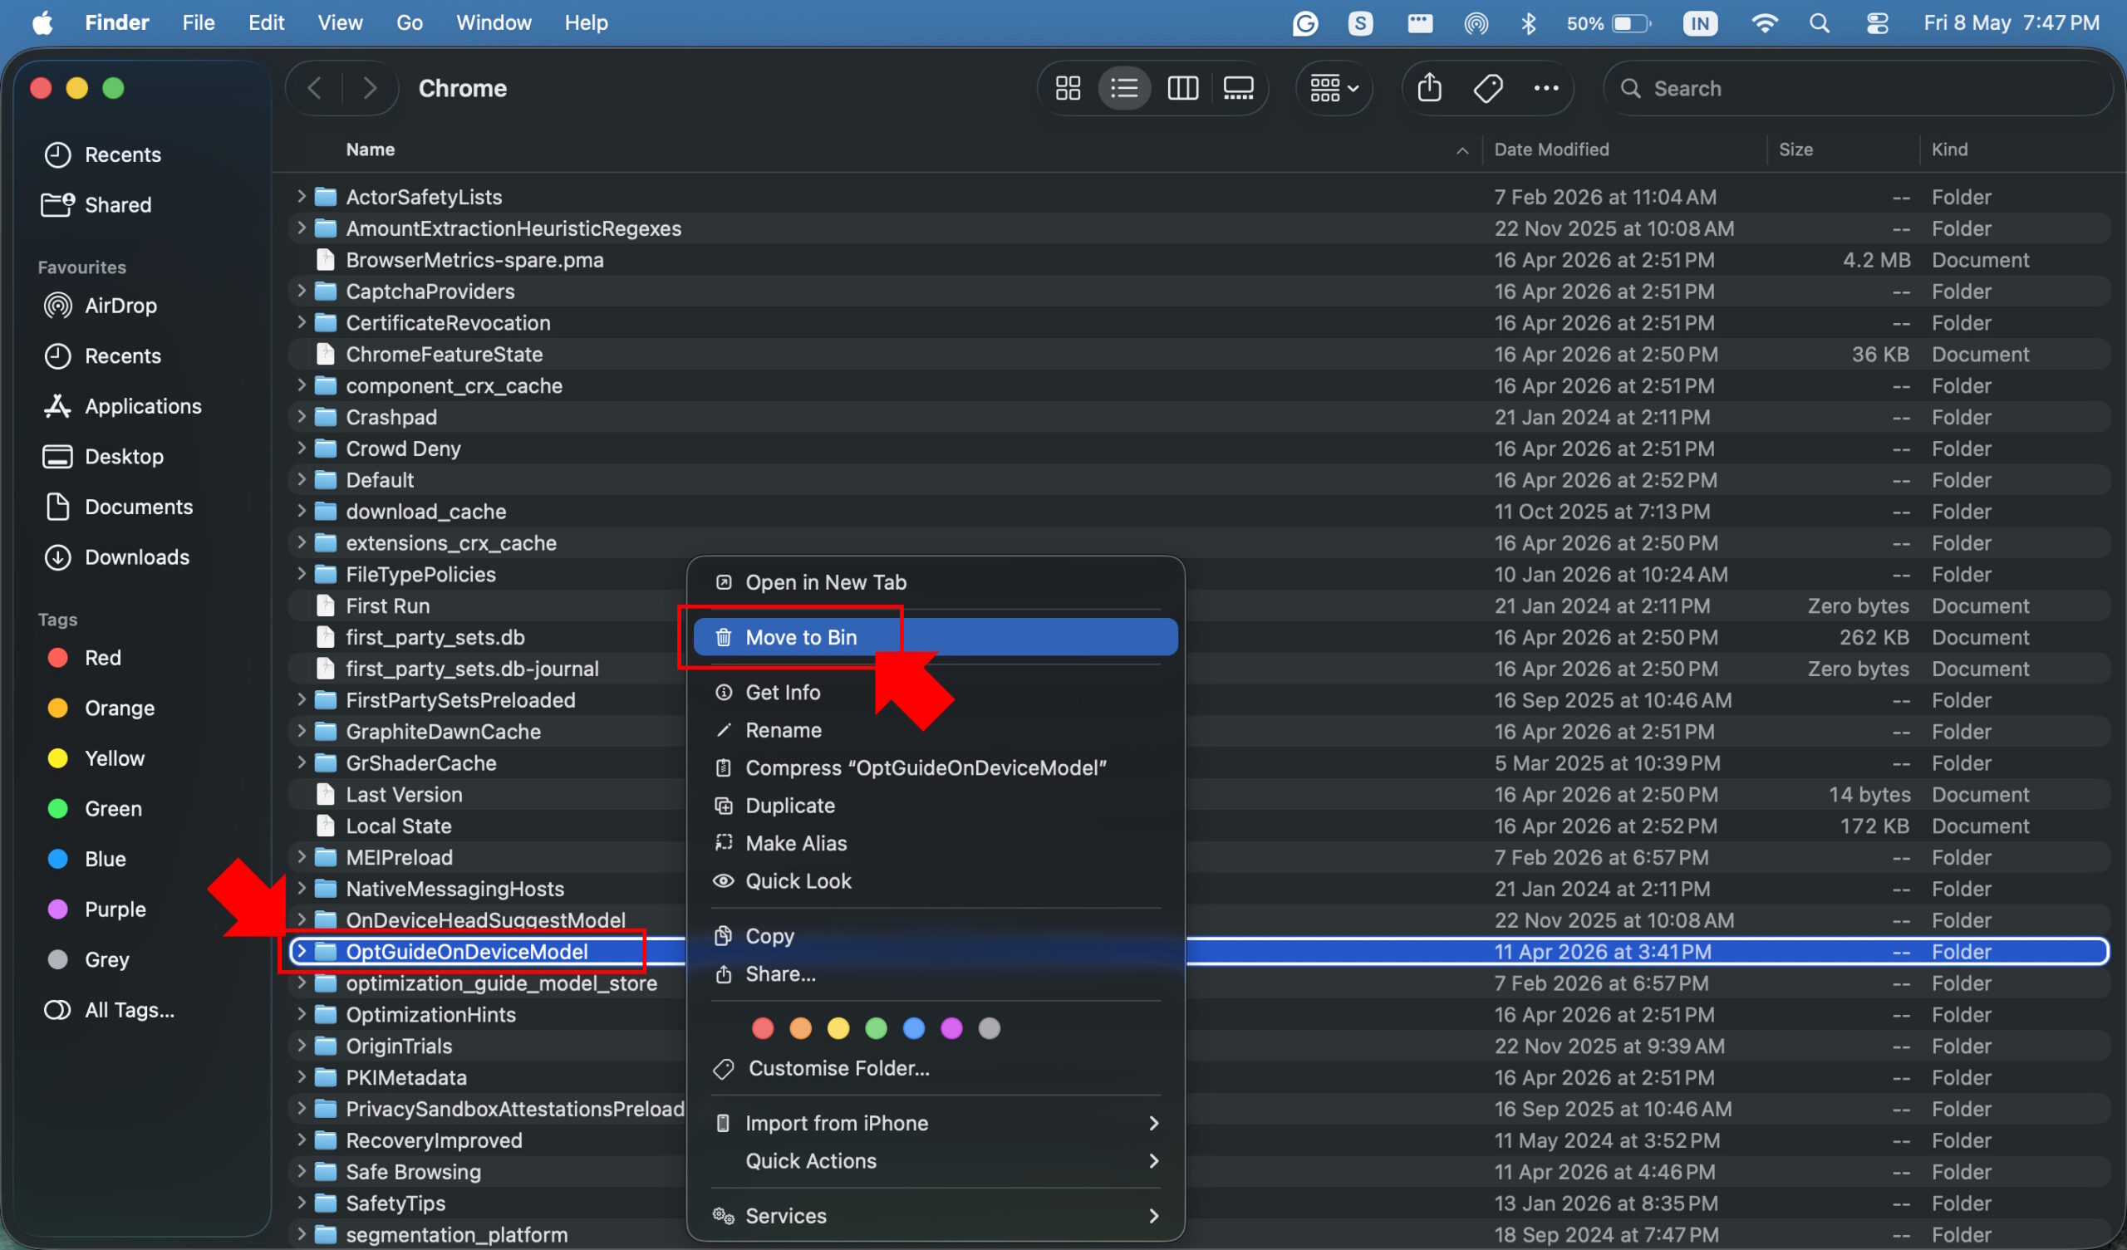Switch to column view in toolbar
The image size is (2127, 1250).
pos(1182,88)
